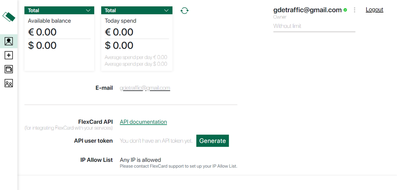The height and width of the screenshot is (190, 397).
Task: Click the limit progress bar under Without limit
Action: 314,32
